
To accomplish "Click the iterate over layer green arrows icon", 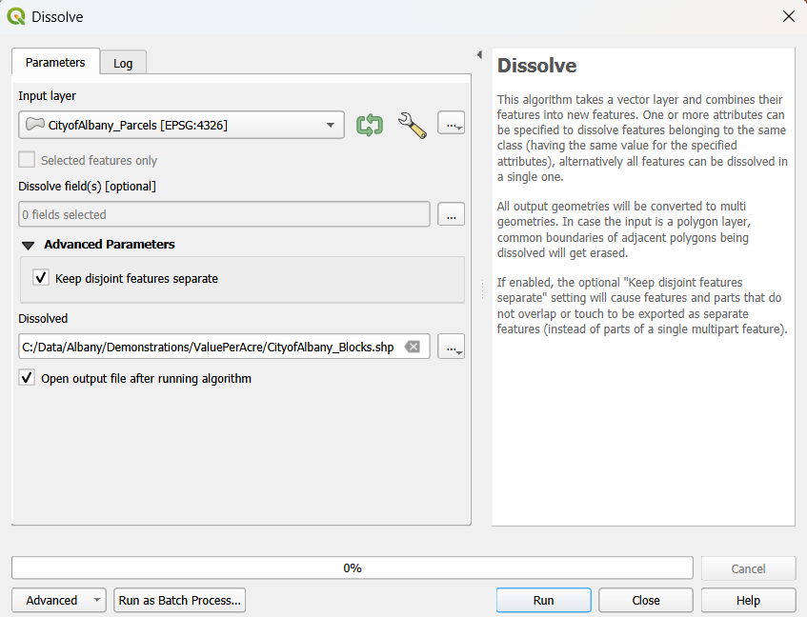I will 369,125.
